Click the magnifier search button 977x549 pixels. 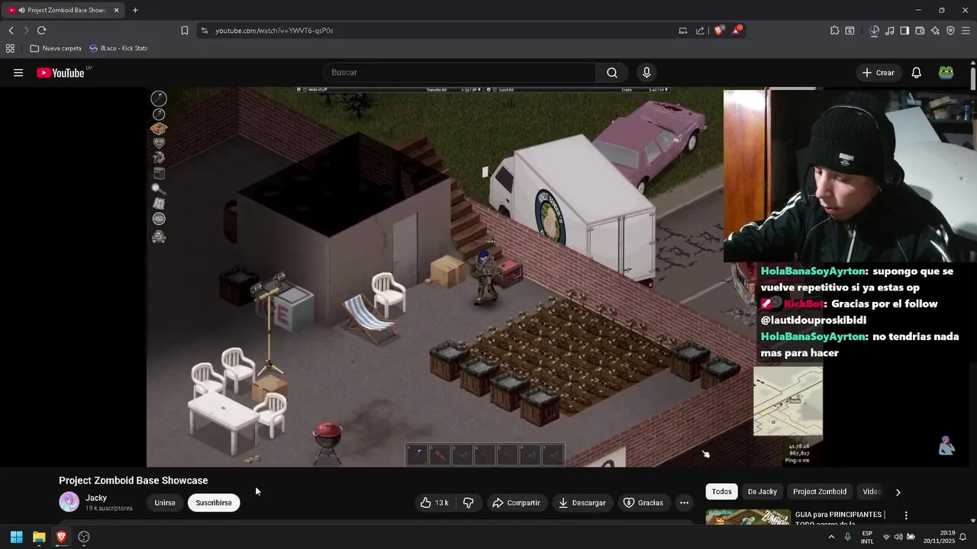point(612,72)
